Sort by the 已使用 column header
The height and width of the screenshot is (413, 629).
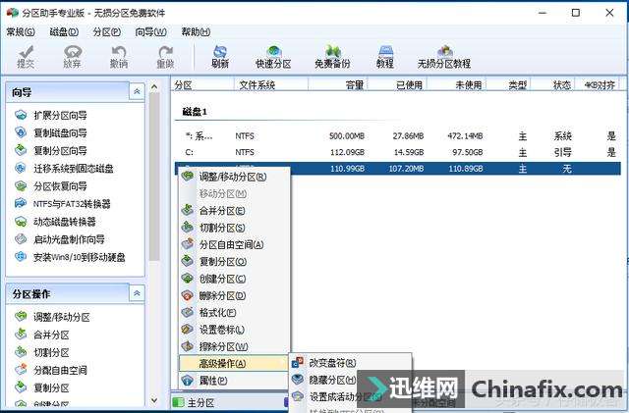tap(397, 85)
